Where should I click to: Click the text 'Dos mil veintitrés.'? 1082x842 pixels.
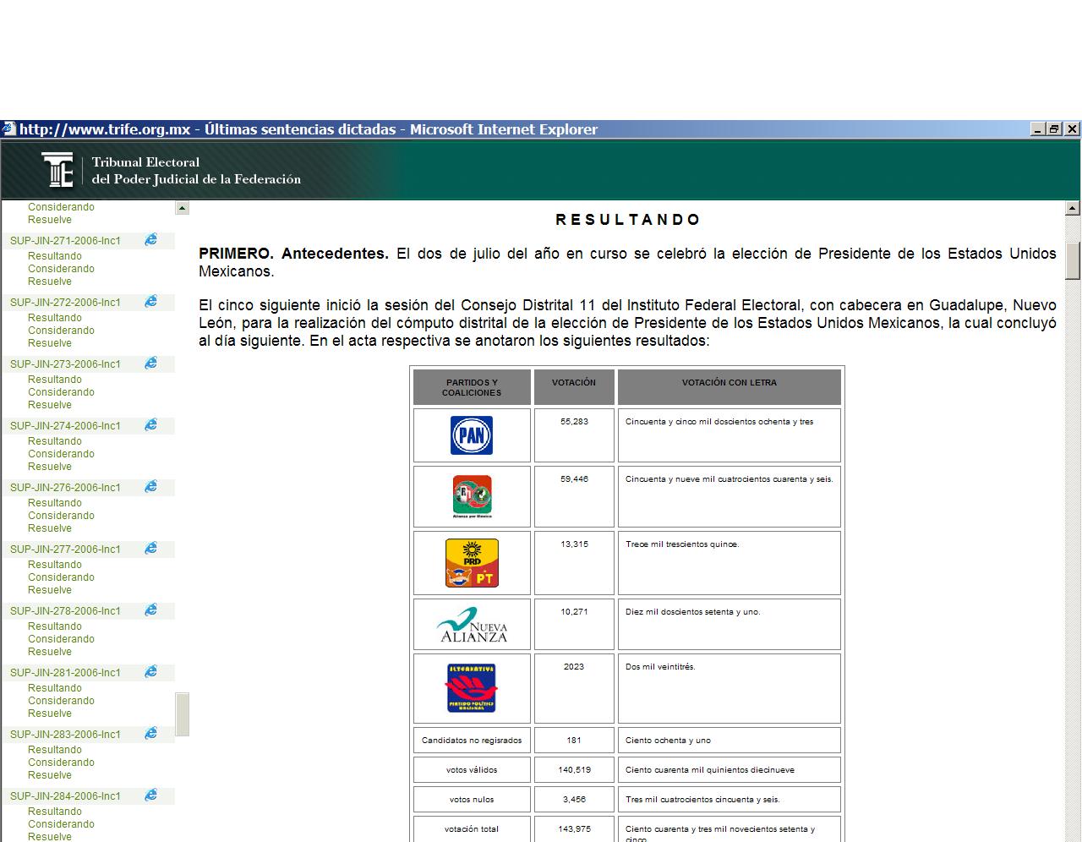[660, 667]
